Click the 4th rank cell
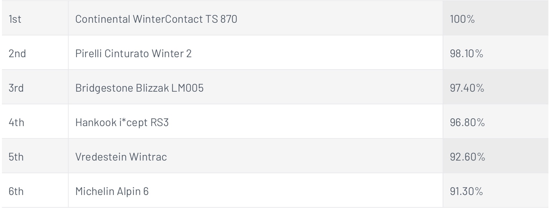This screenshot has height=208, width=549. point(35,121)
